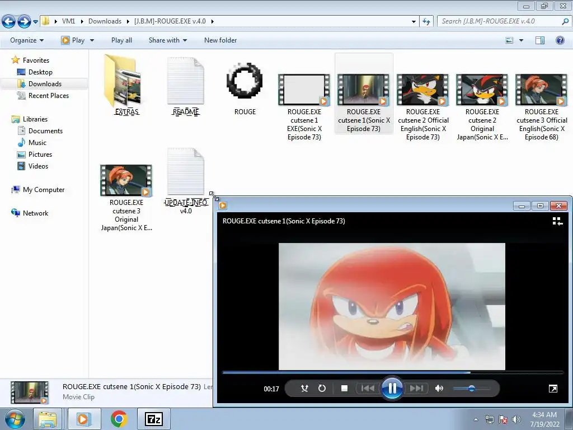
Task: Change the view with the view icon
Action: pyautogui.click(x=509, y=40)
